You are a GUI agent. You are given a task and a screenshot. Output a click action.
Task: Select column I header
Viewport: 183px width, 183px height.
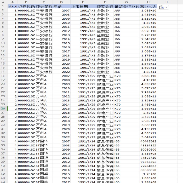167,2
